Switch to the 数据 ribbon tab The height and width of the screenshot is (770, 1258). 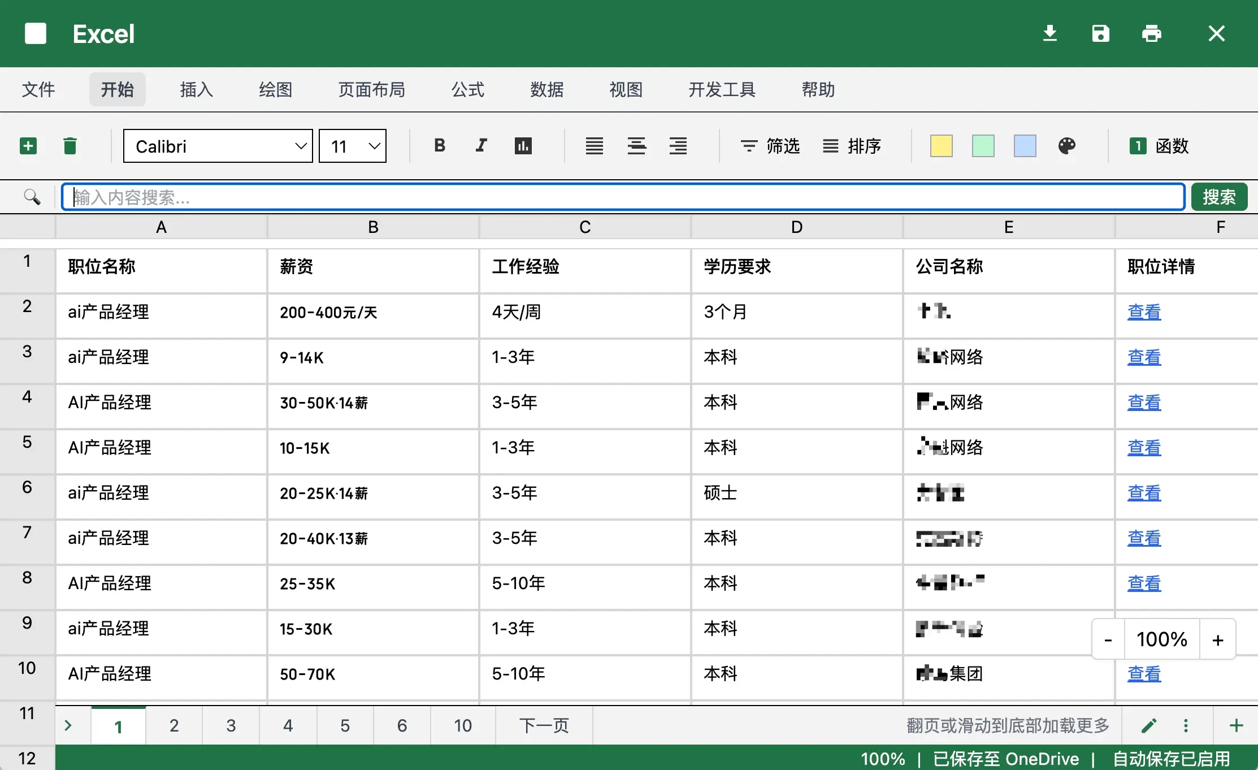(546, 89)
